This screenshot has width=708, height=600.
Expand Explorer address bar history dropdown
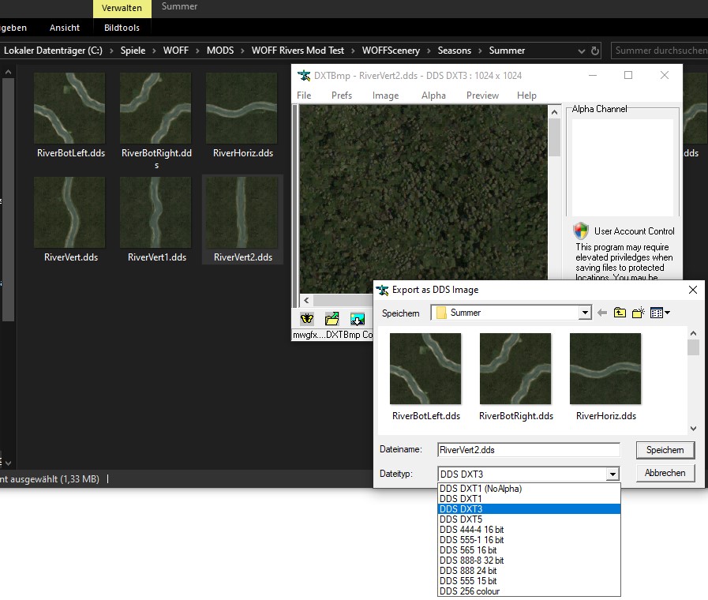point(582,51)
